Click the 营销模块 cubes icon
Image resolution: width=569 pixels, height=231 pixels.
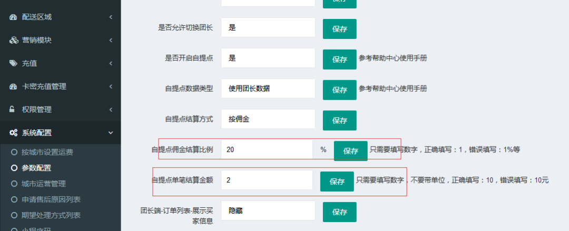click(x=14, y=40)
